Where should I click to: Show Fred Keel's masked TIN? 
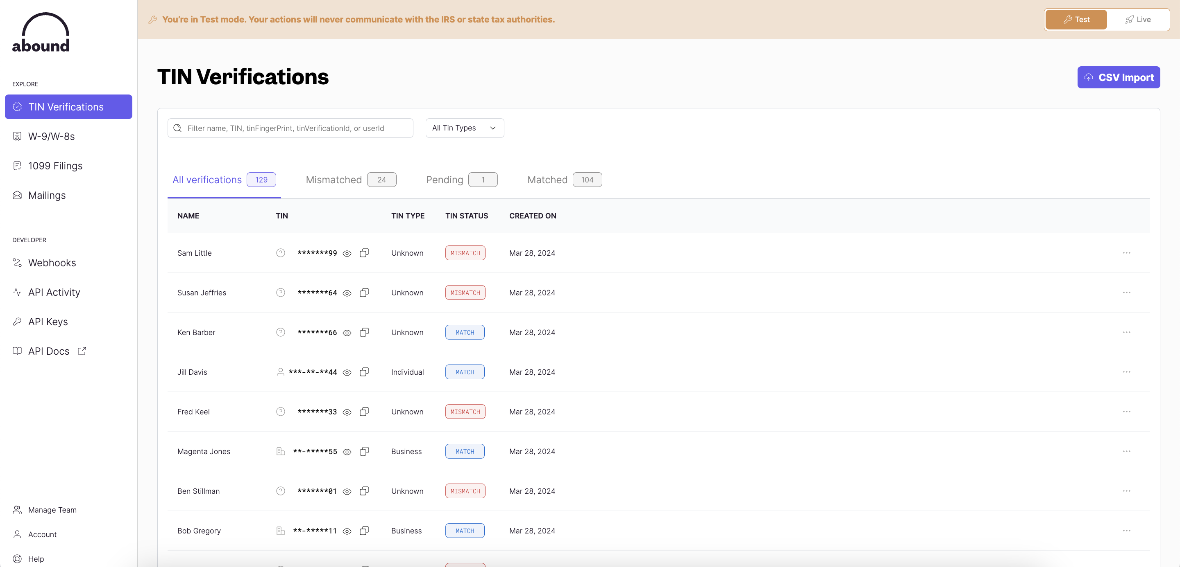pos(347,412)
